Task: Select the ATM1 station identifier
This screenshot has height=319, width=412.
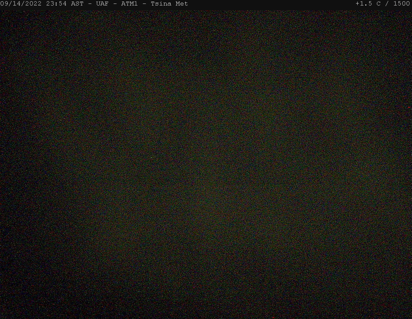Action: pos(129,4)
